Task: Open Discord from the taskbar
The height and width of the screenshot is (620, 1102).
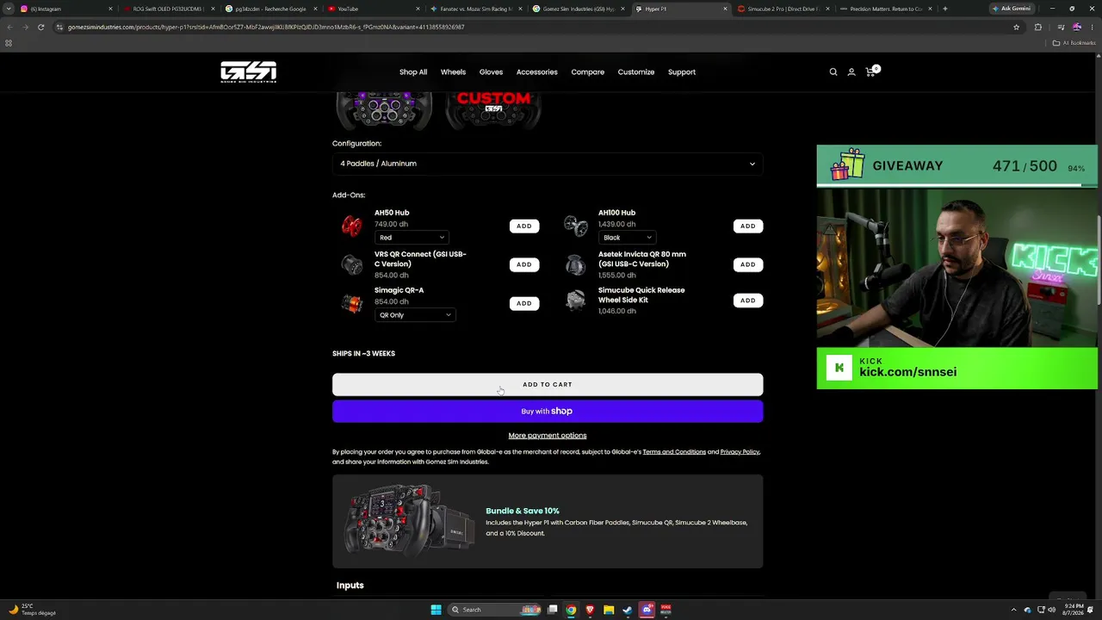Action: point(647,610)
